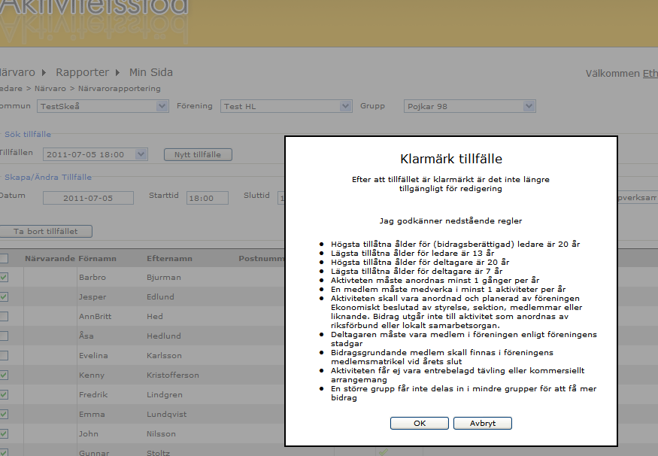The image size is (658, 456).
Task: Select the Lundqvist surname cell
Action: [x=167, y=414]
